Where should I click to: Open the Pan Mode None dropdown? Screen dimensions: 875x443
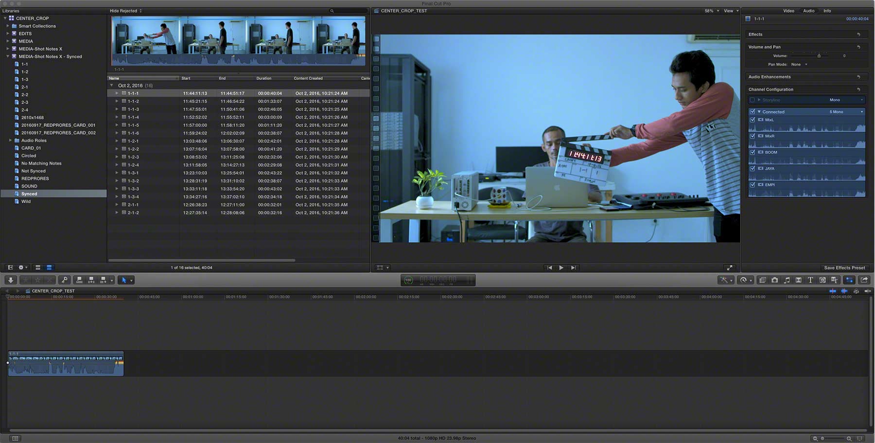click(799, 64)
